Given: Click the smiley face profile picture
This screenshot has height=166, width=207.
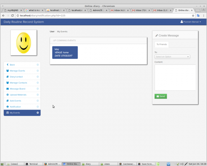Looking at the screenshot, I should click(x=23, y=43).
